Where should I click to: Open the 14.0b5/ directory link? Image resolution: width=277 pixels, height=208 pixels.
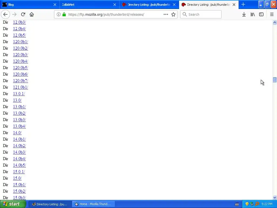point(19,165)
